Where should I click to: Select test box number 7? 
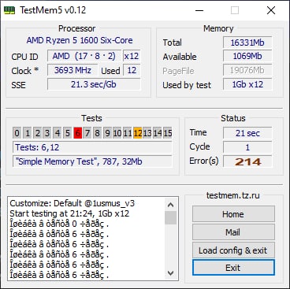click(87, 133)
